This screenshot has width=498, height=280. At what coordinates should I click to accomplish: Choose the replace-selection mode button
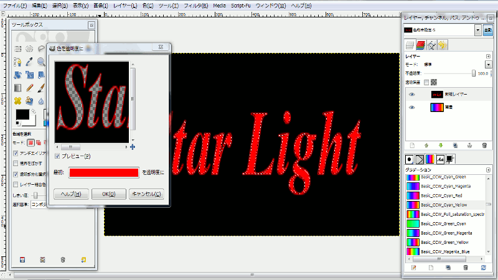point(31,142)
